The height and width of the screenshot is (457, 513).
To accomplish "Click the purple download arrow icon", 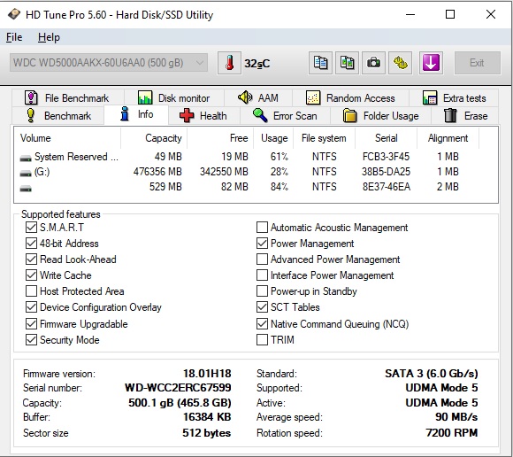I will pyautogui.click(x=431, y=63).
